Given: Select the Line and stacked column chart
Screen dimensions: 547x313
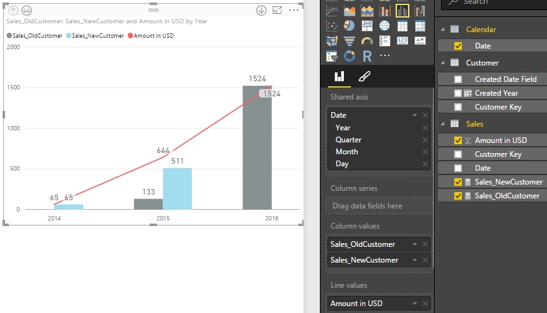Looking at the screenshot, I should (x=385, y=11).
